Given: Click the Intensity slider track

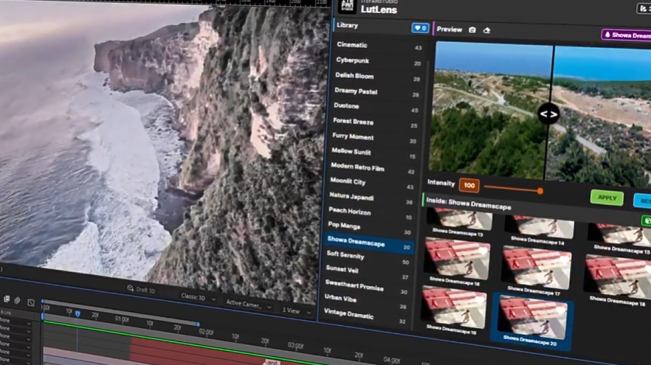Looking at the screenshot, I should [511, 190].
